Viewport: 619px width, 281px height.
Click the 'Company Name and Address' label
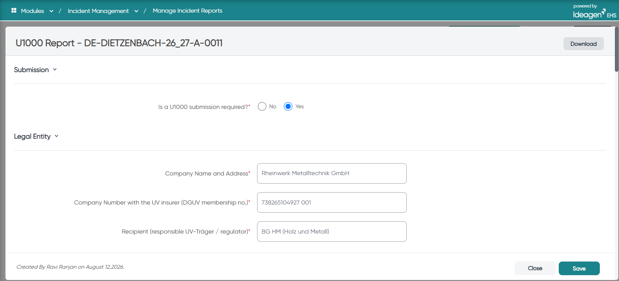point(207,173)
